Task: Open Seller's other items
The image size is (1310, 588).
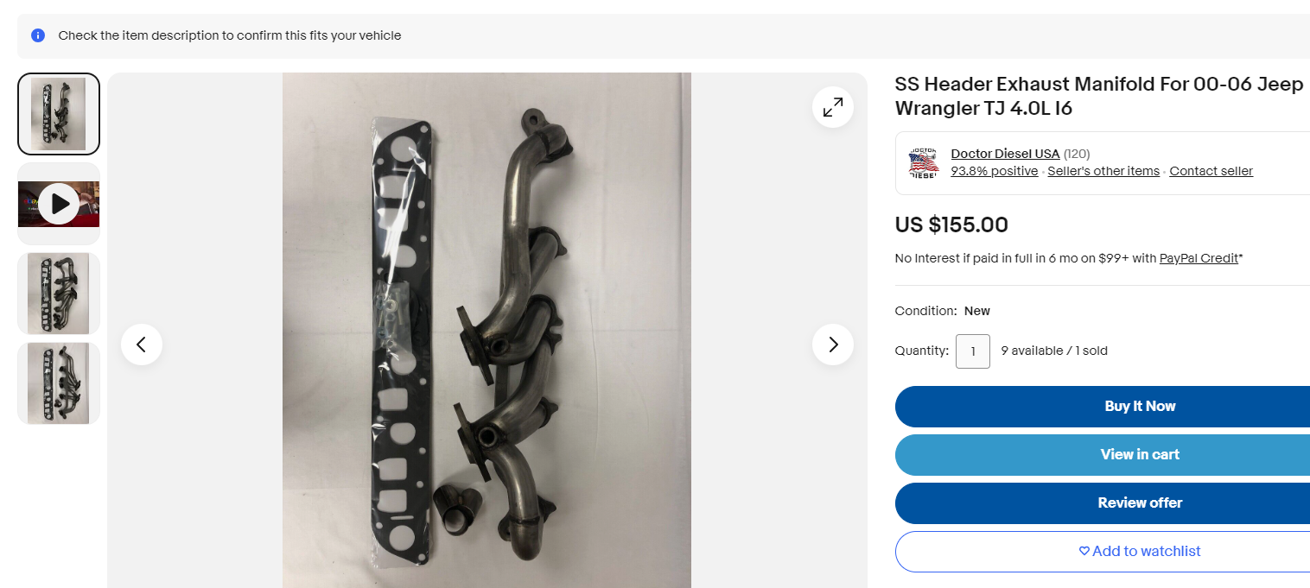Action: click(1103, 171)
